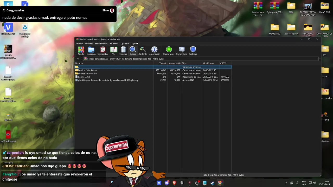The image size is (333, 187).
Task: Click RECURSOS VIDEOS desktop folder
Action: (308, 30)
